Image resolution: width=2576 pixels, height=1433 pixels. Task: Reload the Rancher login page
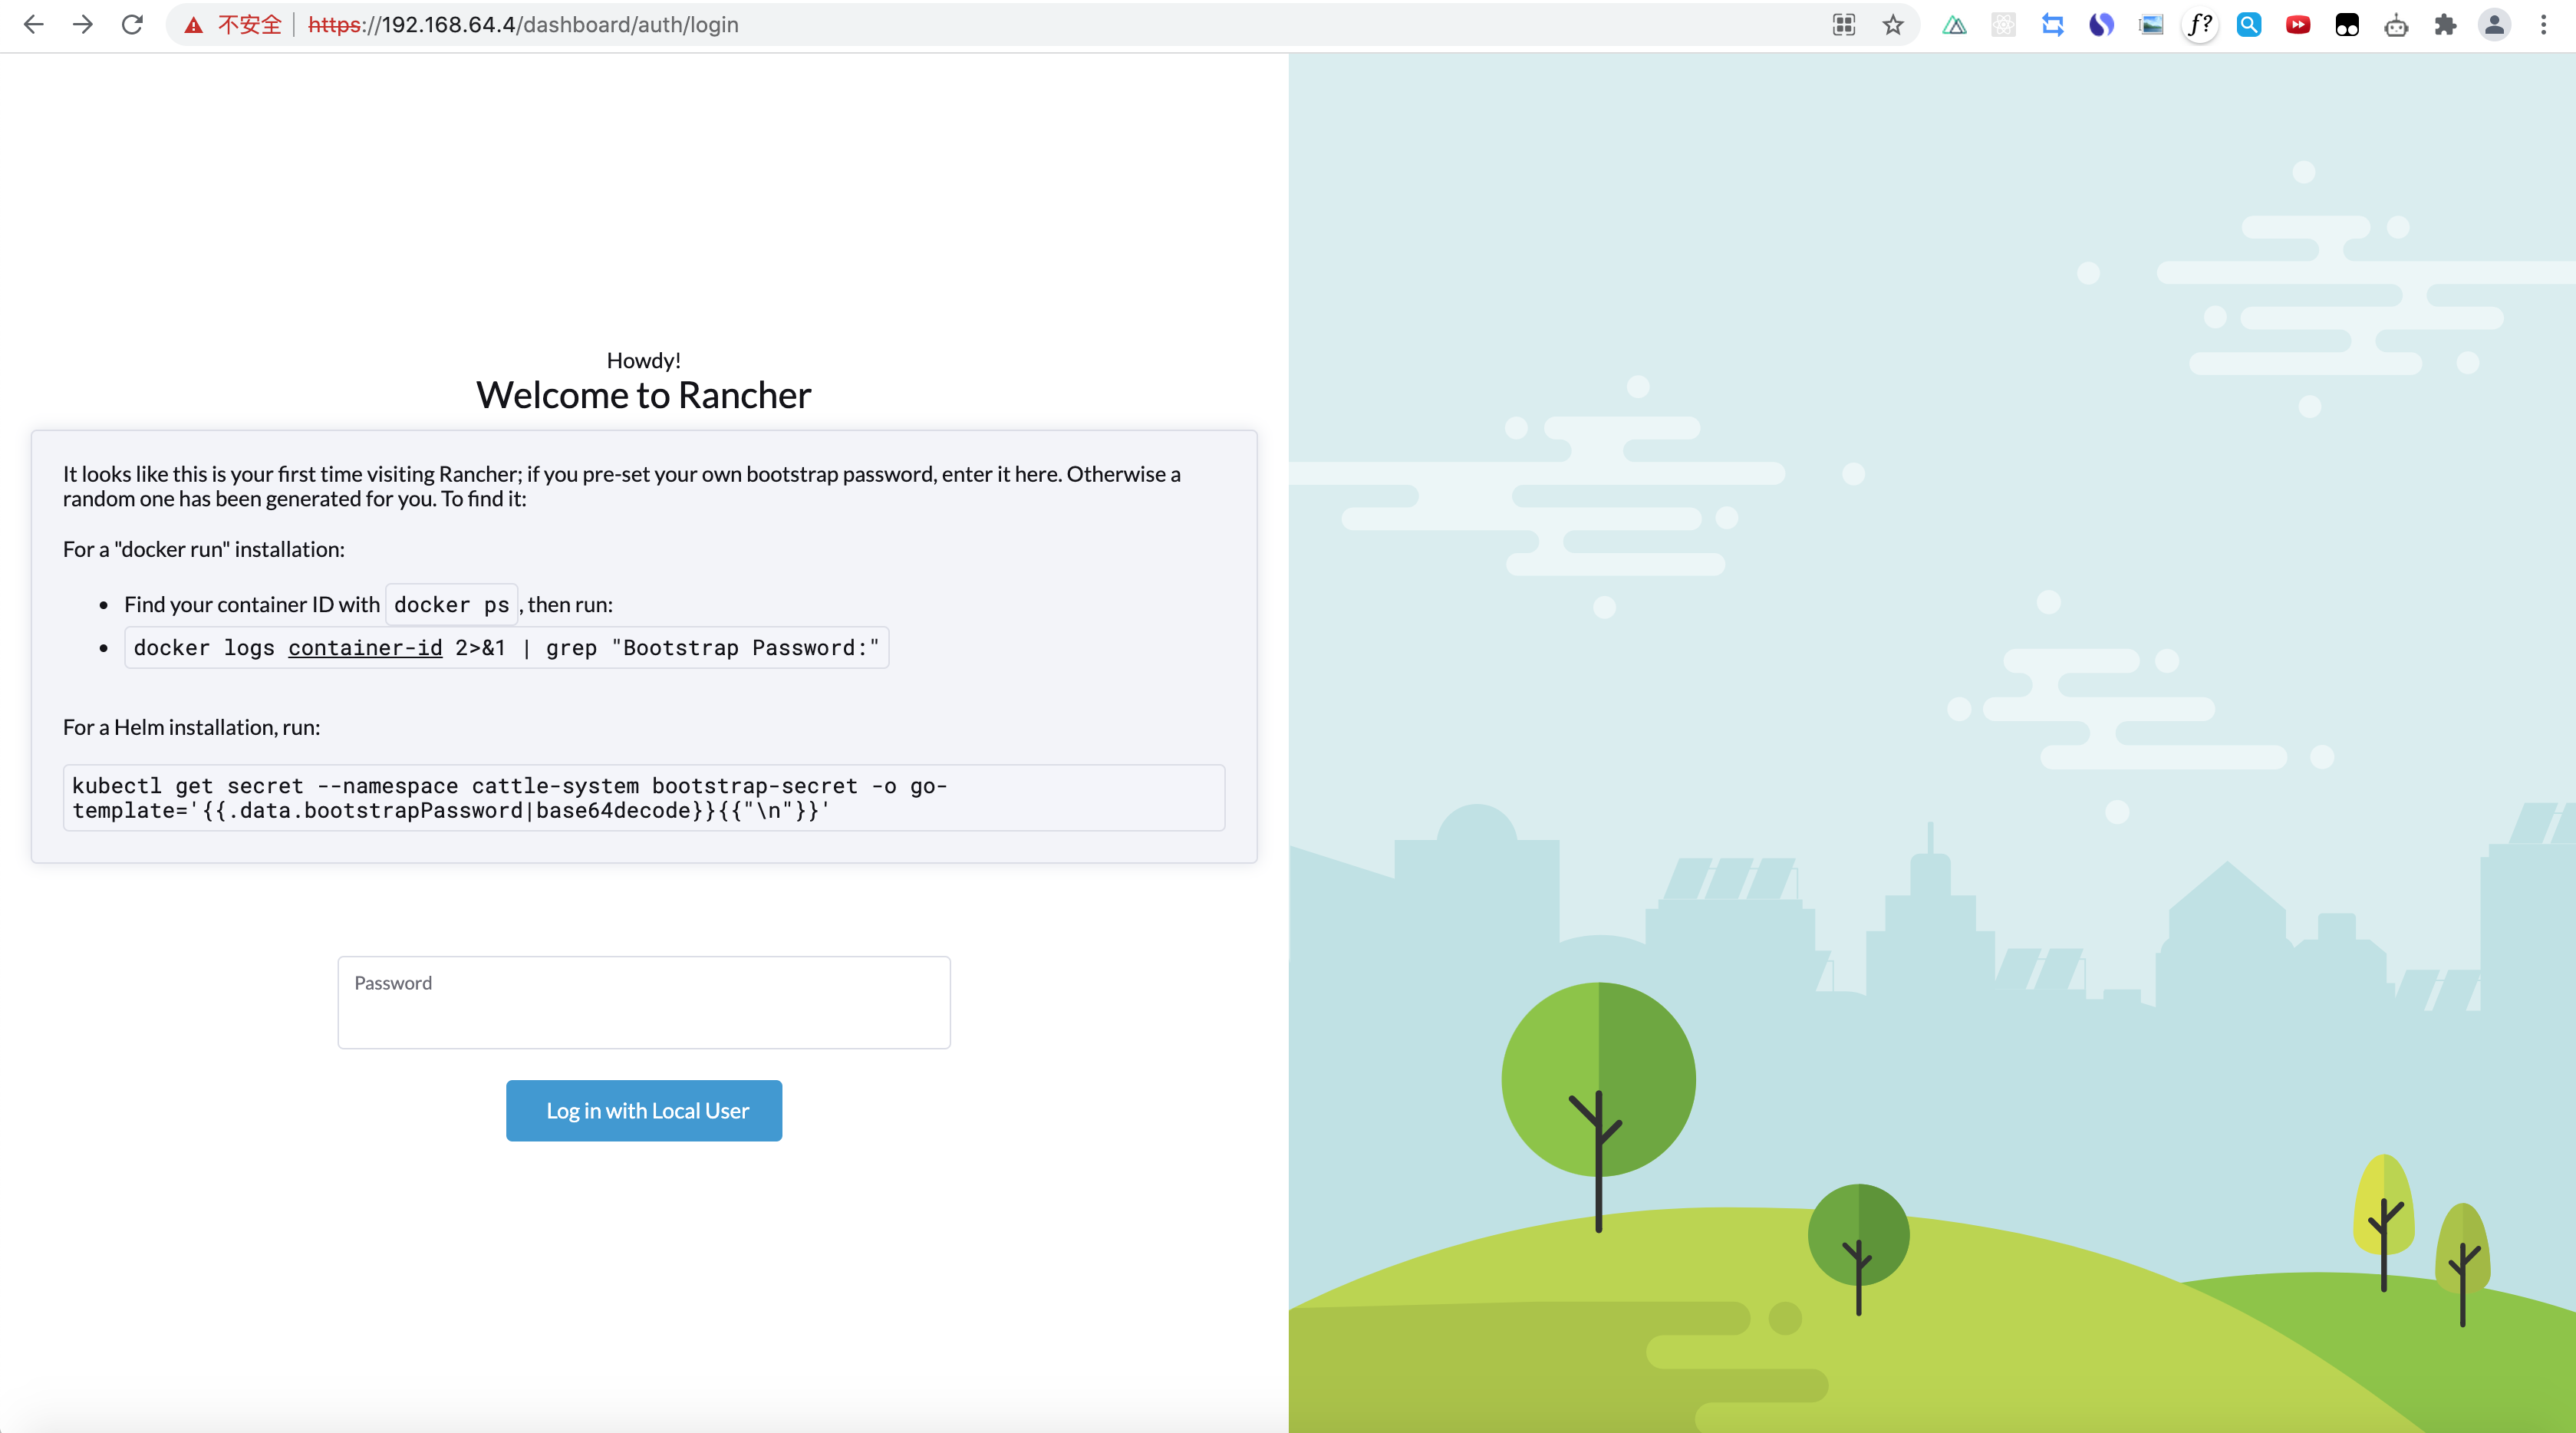(132, 25)
